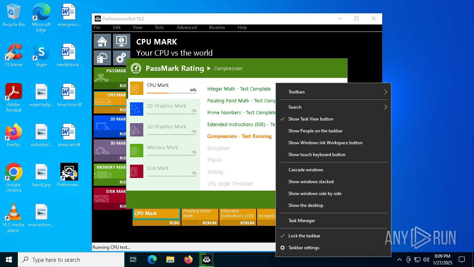Enable Show People on the taskbar
The width and height of the screenshot is (474, 267).
[333, 131]
